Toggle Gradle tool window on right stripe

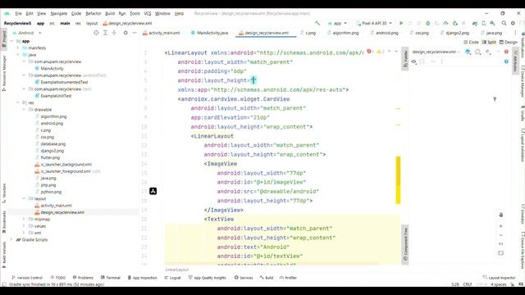522,114
